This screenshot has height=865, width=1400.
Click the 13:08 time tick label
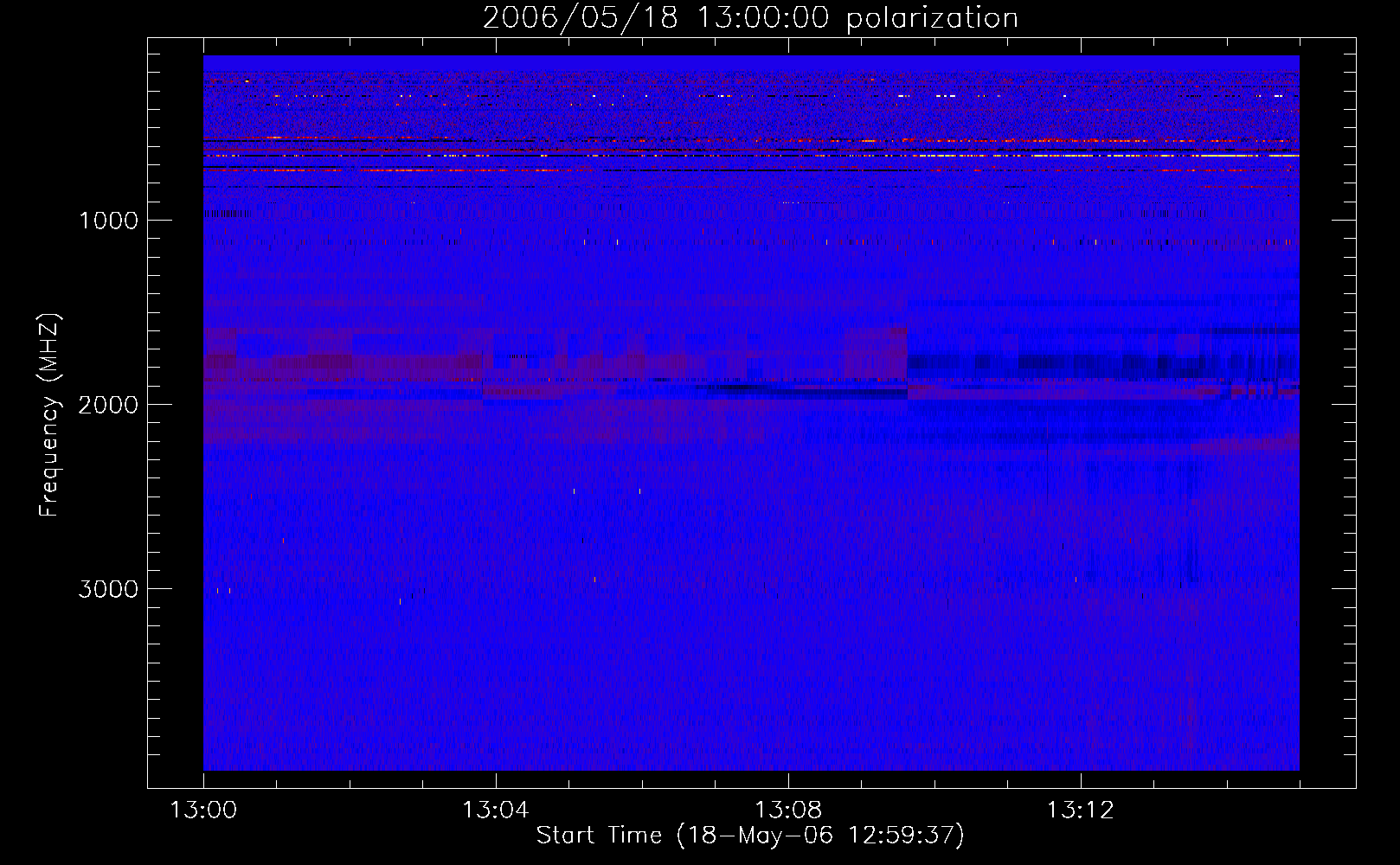pos(787,811)
